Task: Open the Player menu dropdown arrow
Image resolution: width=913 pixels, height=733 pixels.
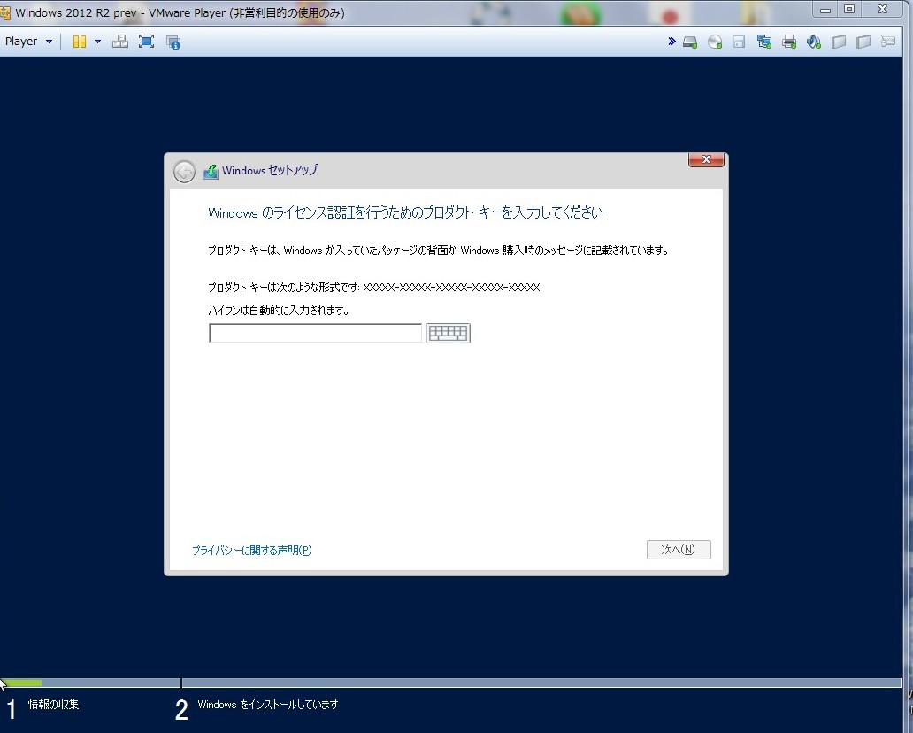Action: click(x=50, y=41)
